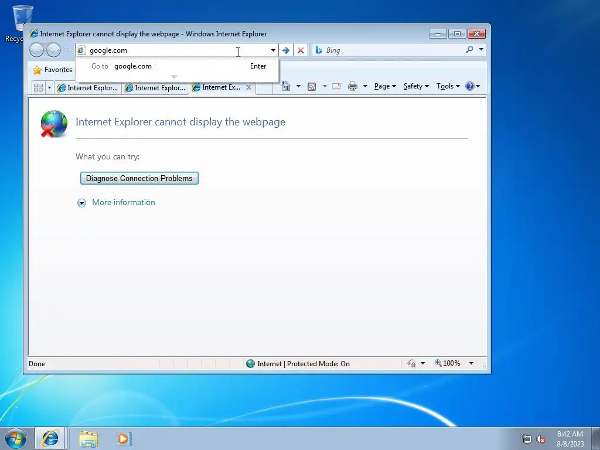Click the resize grip in status bar
The height and width of the screenshot is (450, 600).
(x=483, y=366)
